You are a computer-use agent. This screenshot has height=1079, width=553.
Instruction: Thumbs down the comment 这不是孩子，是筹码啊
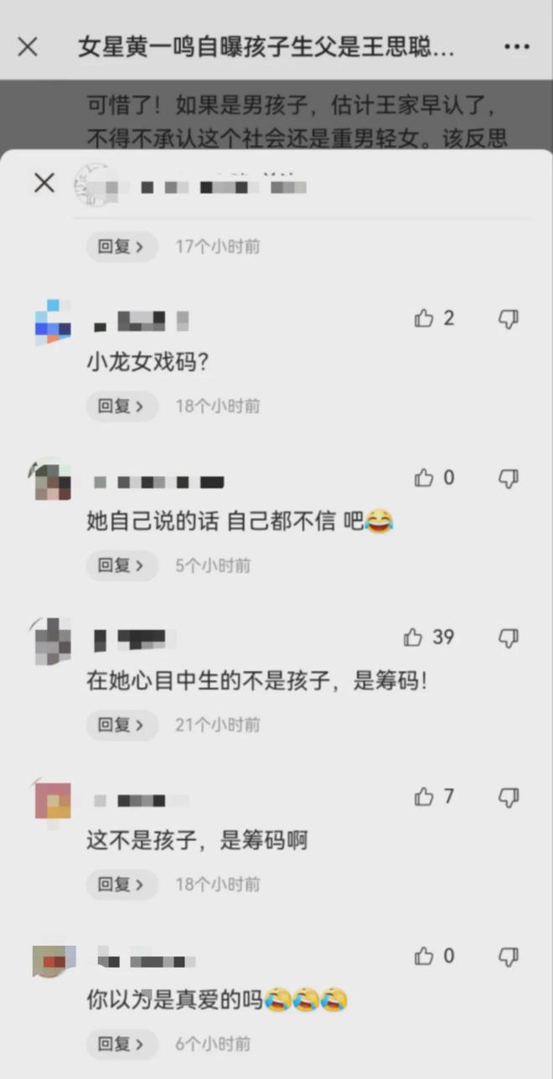[509, 797]
